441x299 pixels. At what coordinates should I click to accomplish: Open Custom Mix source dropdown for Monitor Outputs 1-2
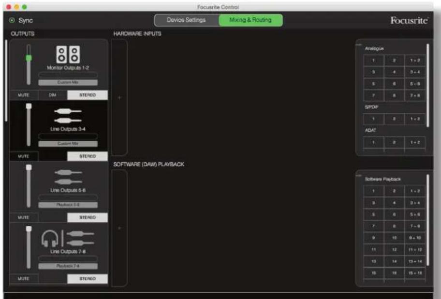pos(68,82)
